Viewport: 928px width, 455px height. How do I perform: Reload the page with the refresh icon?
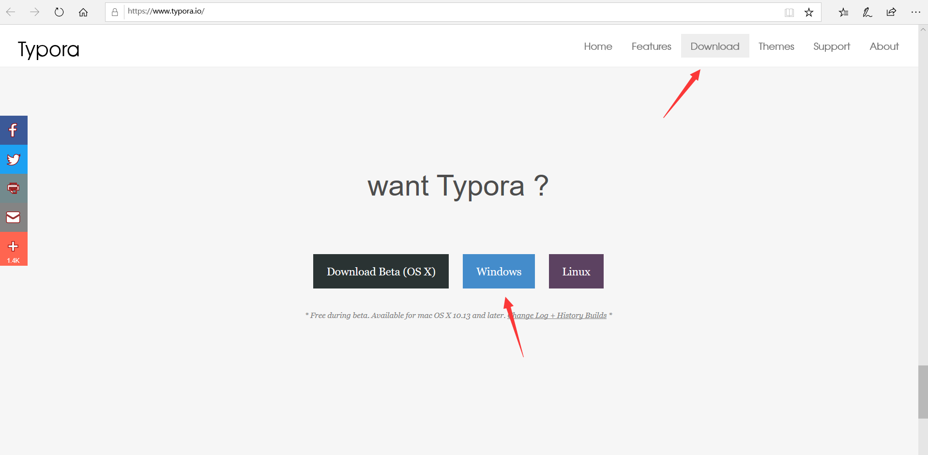pos(59,12)
